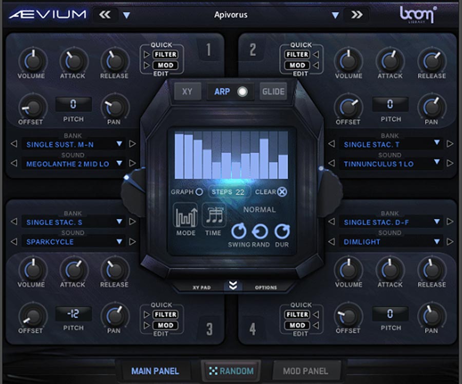Click the Boom Library logo

tap(418, 14)
